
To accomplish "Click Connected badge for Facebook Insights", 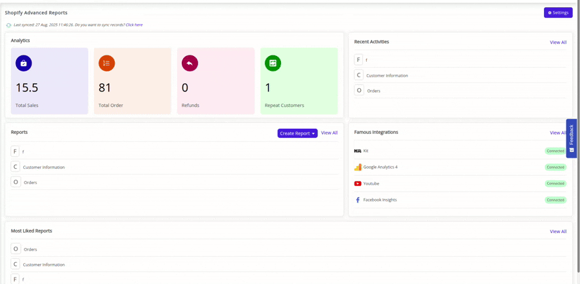I will tap(555, 200).
